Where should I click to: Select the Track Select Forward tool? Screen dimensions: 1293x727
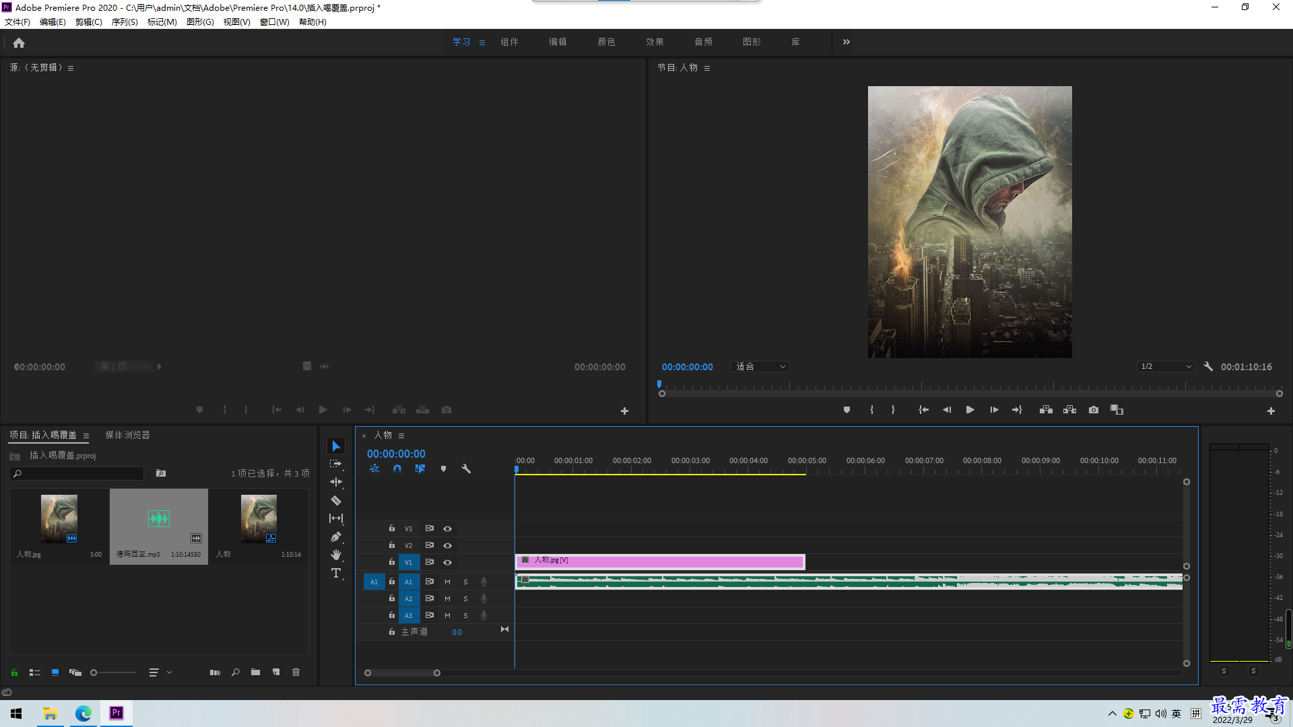pyautogui.click(x=336, y=464)
